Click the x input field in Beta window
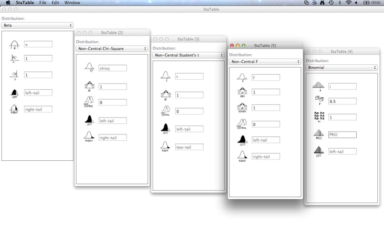 pos(38,44)
